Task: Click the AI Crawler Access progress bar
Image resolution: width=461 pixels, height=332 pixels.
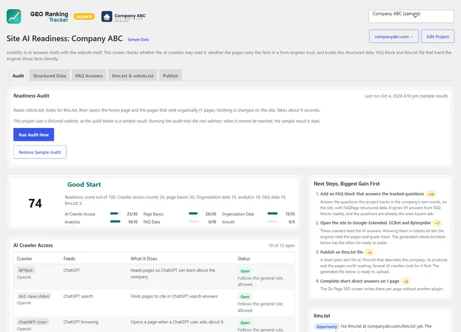Action: 115,213
